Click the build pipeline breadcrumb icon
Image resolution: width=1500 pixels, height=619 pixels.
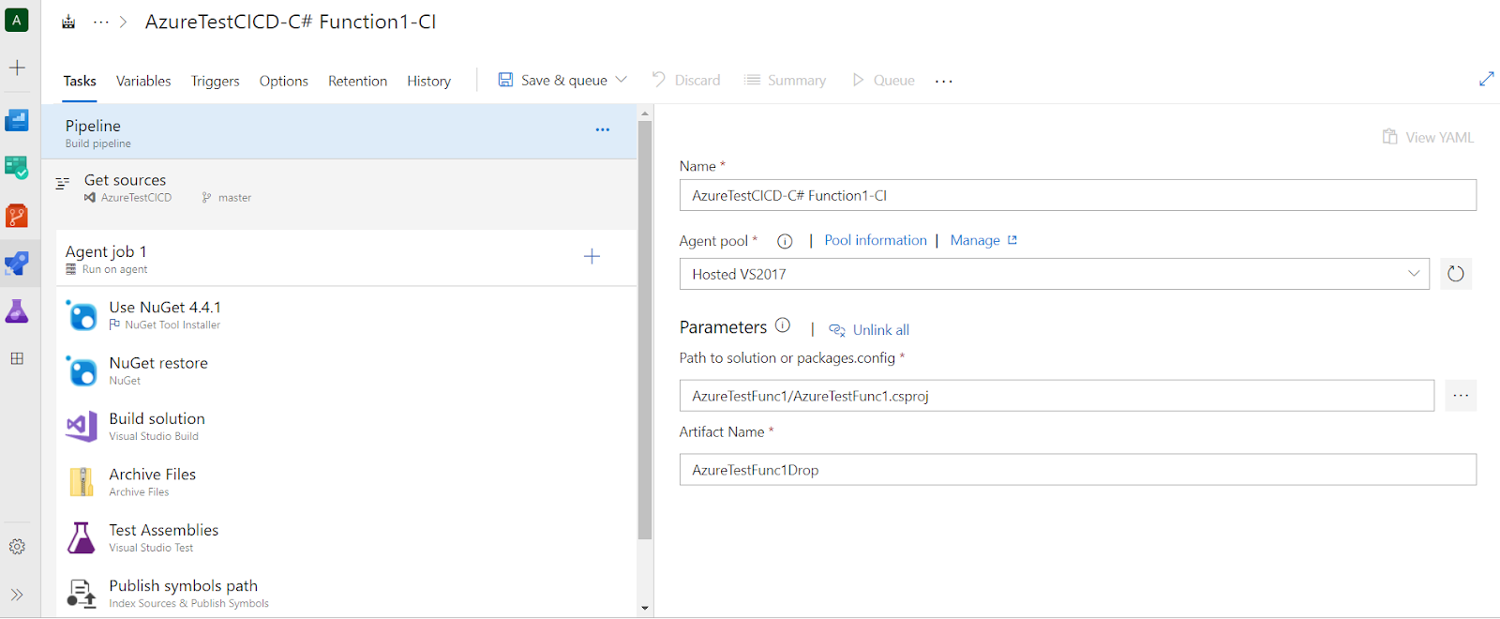(68, 22)
